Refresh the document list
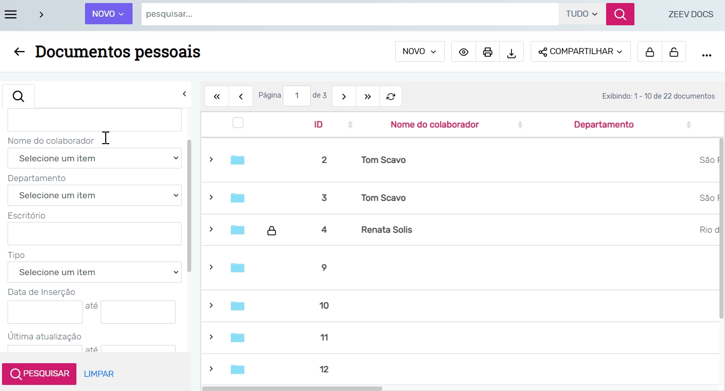725x391 pixels. pos(391,96)
